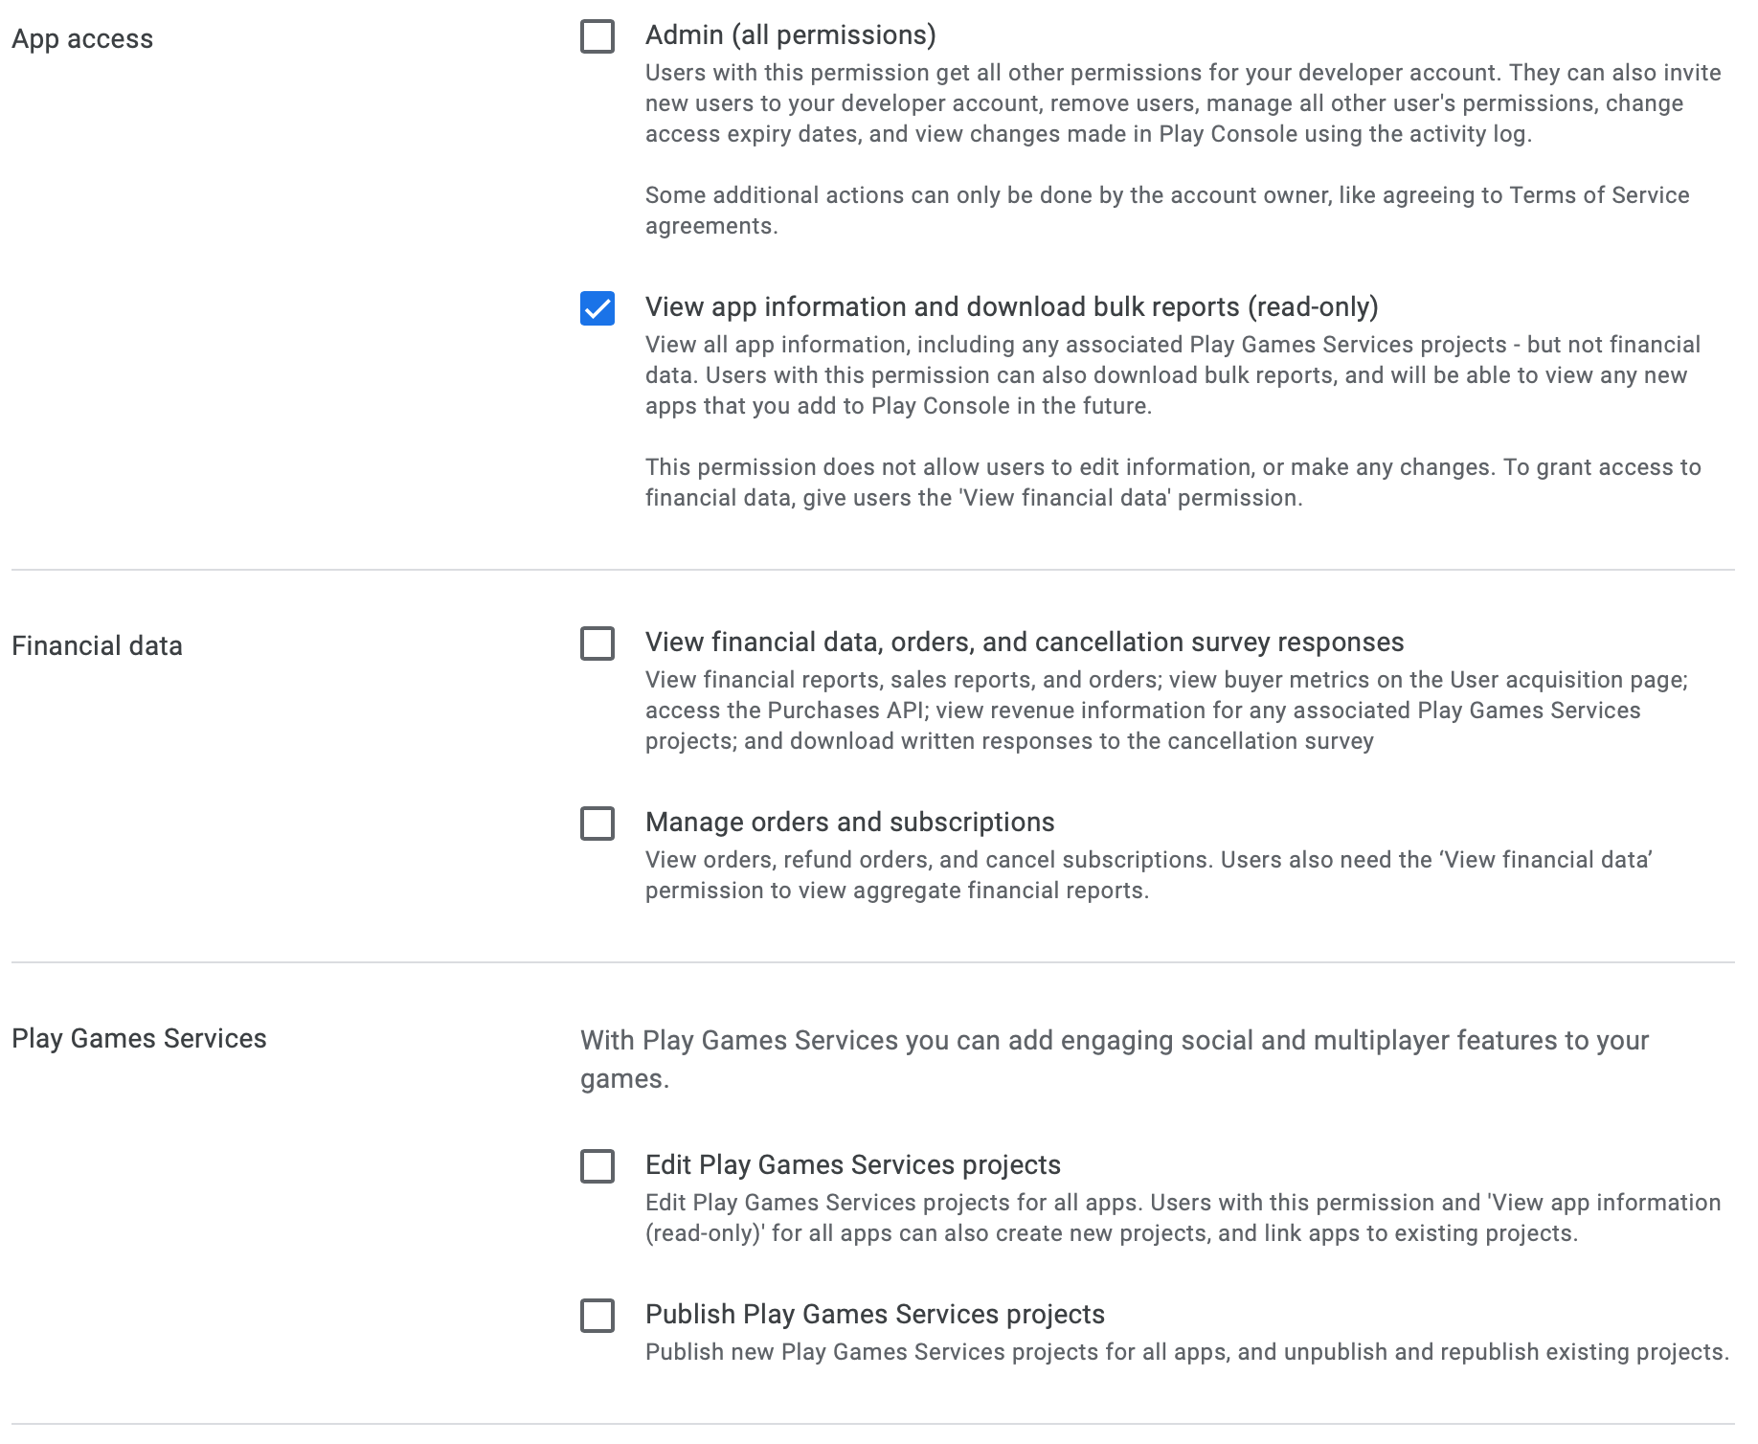Check Edit Play Games Services projects

[597, 1166]
